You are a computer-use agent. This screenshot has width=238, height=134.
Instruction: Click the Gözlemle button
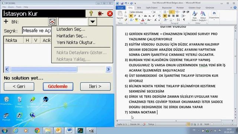click(58, 86)
